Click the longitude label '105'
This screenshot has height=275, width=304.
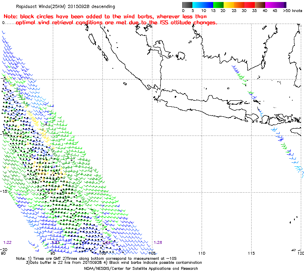pyautogui.click(x=152, y=253)
